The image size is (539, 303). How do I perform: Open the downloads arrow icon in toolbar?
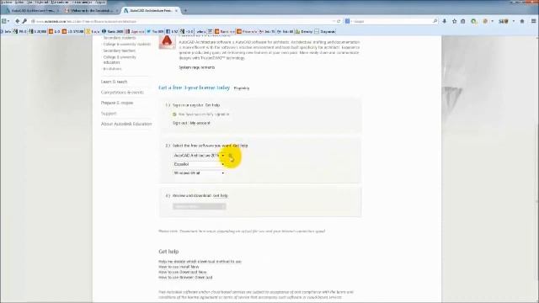tap(445, 21)
